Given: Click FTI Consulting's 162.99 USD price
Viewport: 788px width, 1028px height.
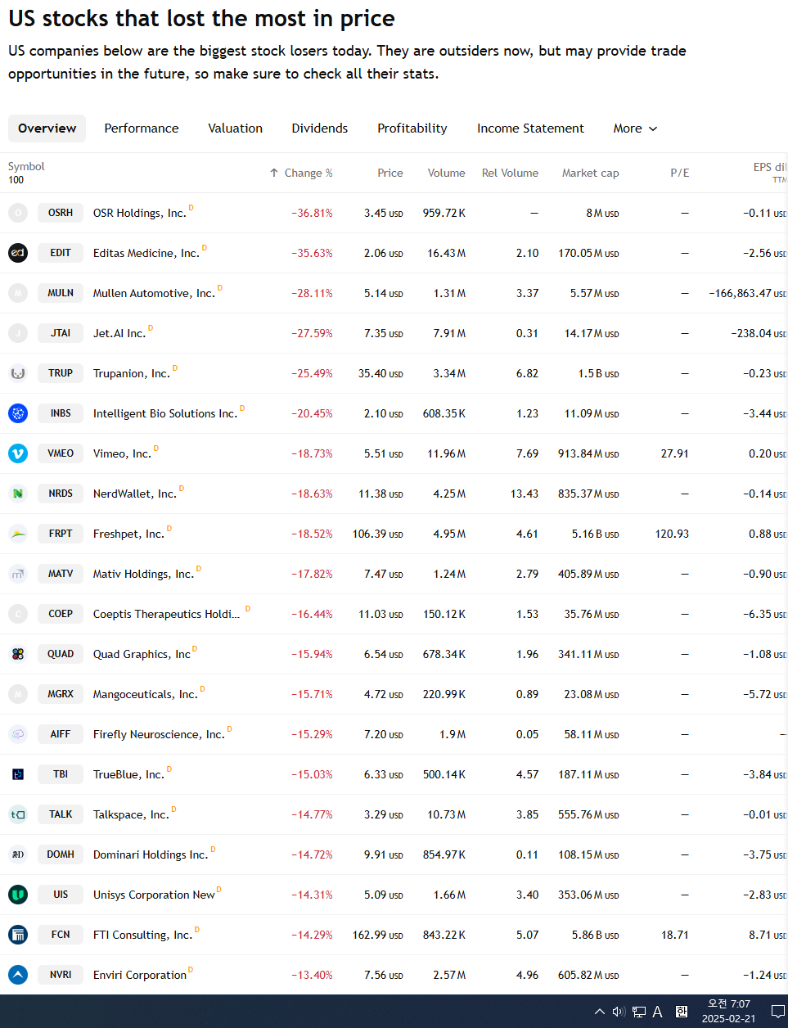Looking at the screenshot, I should click(x=377, y=935).
